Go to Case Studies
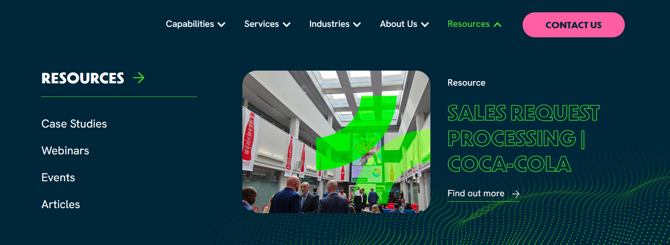The width and height of the screenshot is (670, 245). (x=74, y=124)
